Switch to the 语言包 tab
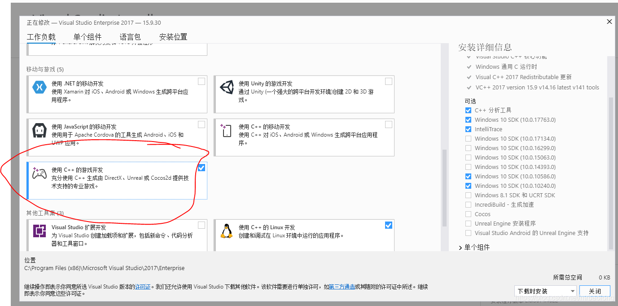This screenshot has width=618, height=306. click(x=130, y=36)
